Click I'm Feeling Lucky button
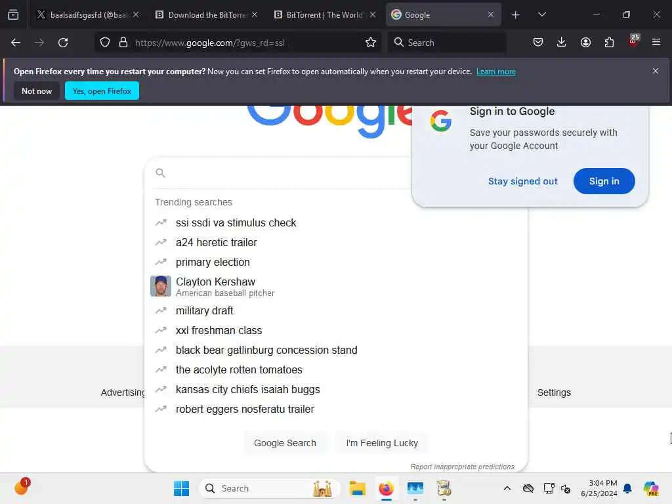Screen dimensions: 672x504 [x=382, y=443]
